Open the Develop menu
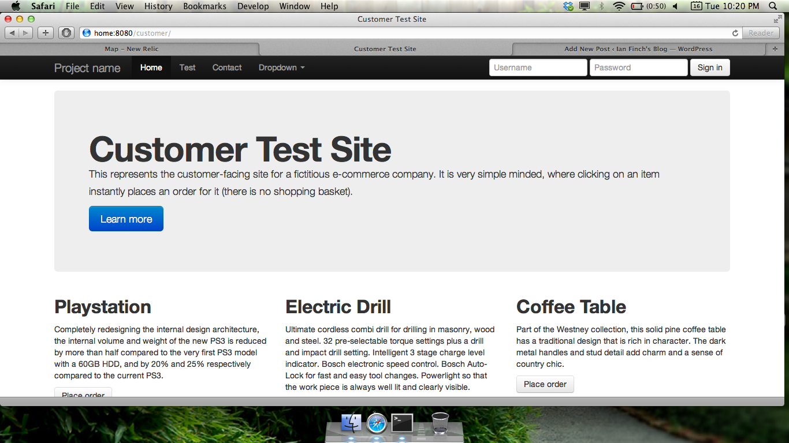789x443 pixels. (253, 6)
